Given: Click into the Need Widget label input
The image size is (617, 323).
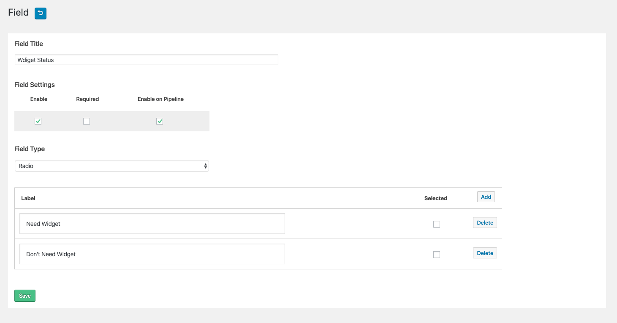Looking at the screenshot, I should [x=152, y=223].
